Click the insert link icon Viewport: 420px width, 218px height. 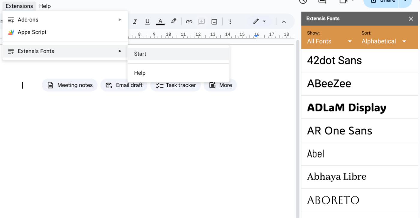(189, 22)
